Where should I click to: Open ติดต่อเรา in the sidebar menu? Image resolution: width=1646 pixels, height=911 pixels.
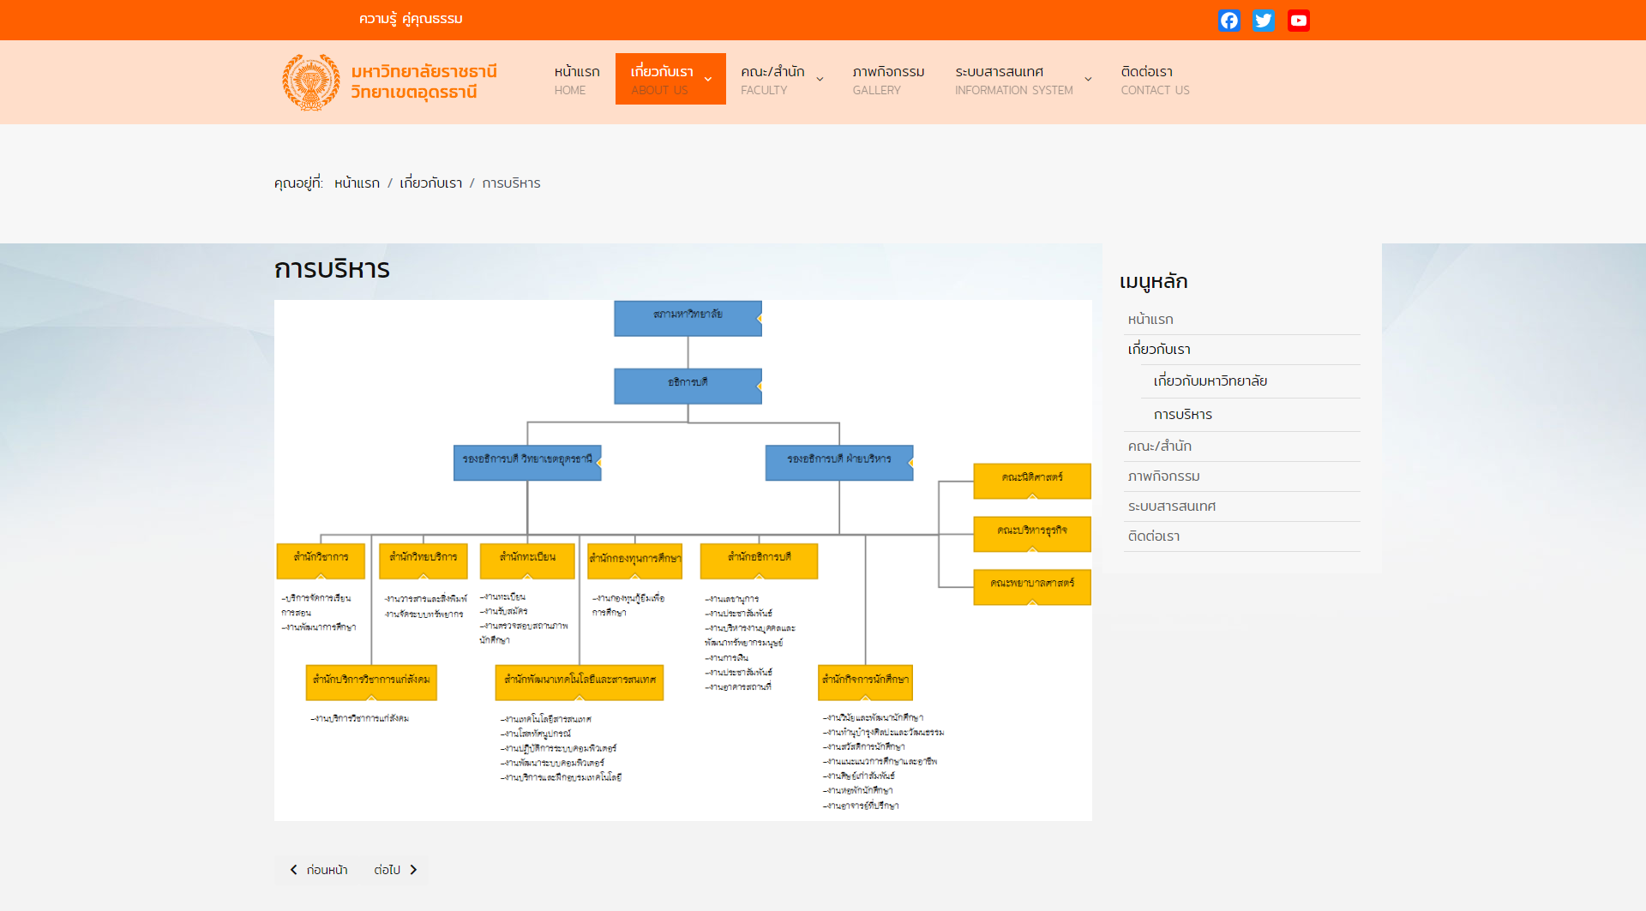(1153, 536)
